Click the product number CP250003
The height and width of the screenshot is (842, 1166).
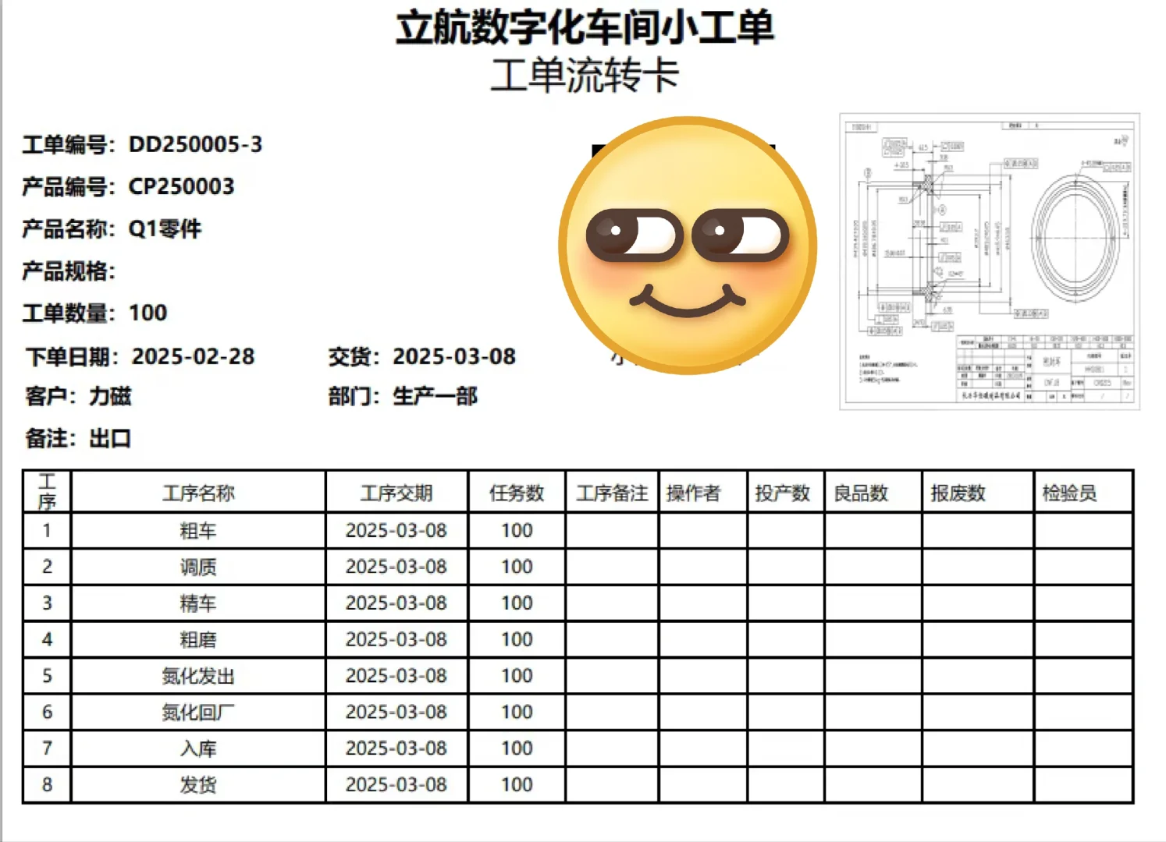pos(182,187)
